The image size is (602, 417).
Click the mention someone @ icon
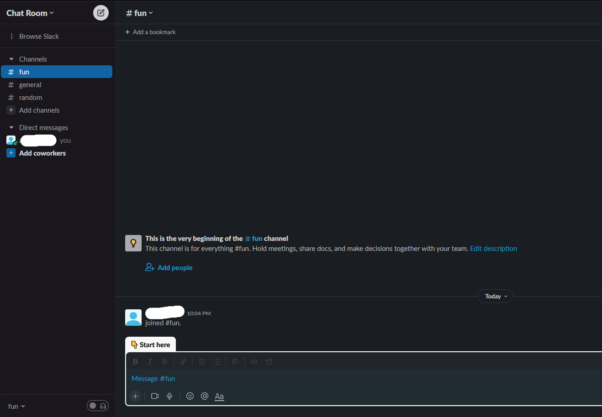coord(205,396)
